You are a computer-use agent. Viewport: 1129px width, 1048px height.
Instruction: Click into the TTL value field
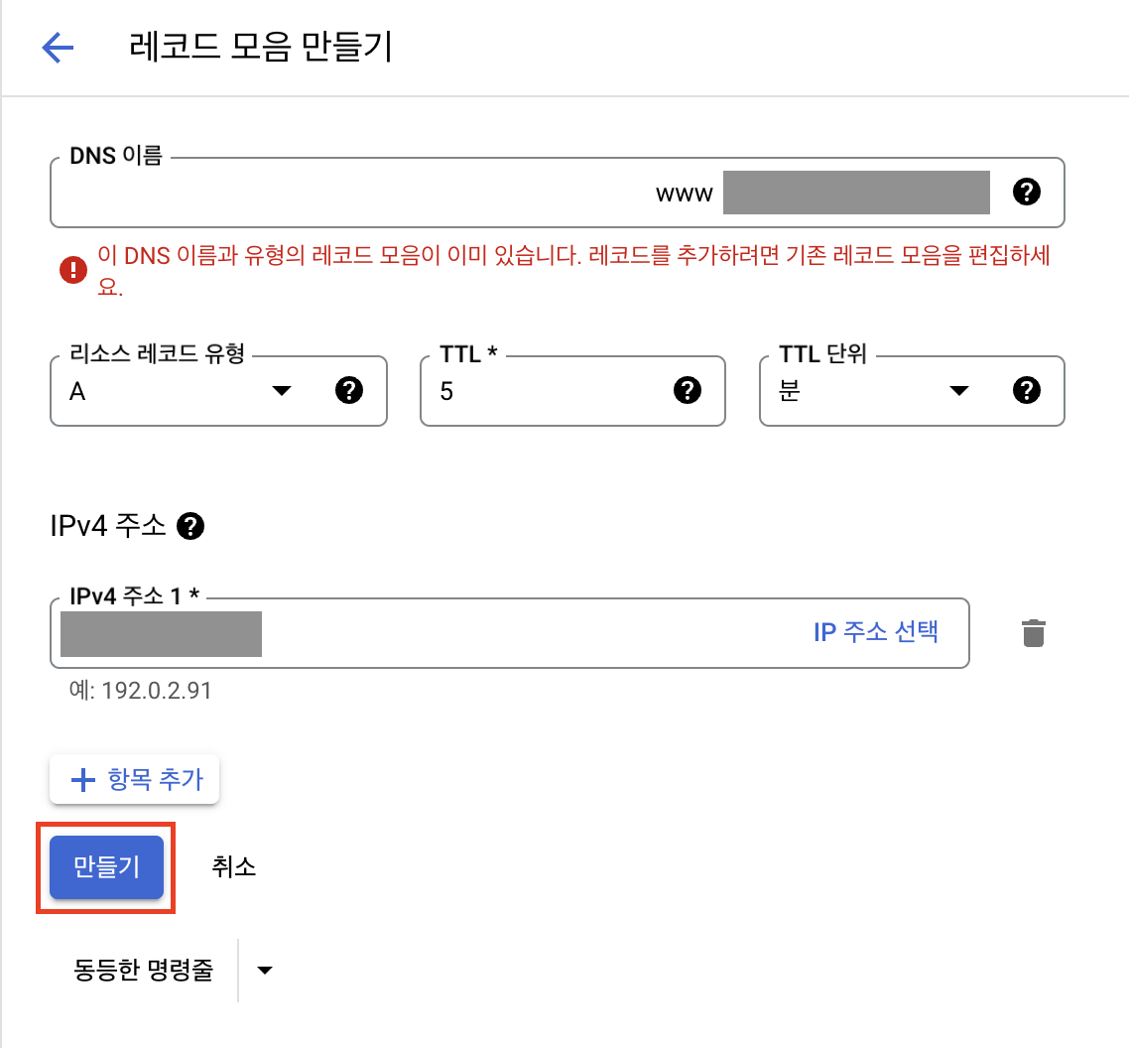point(546,391)
